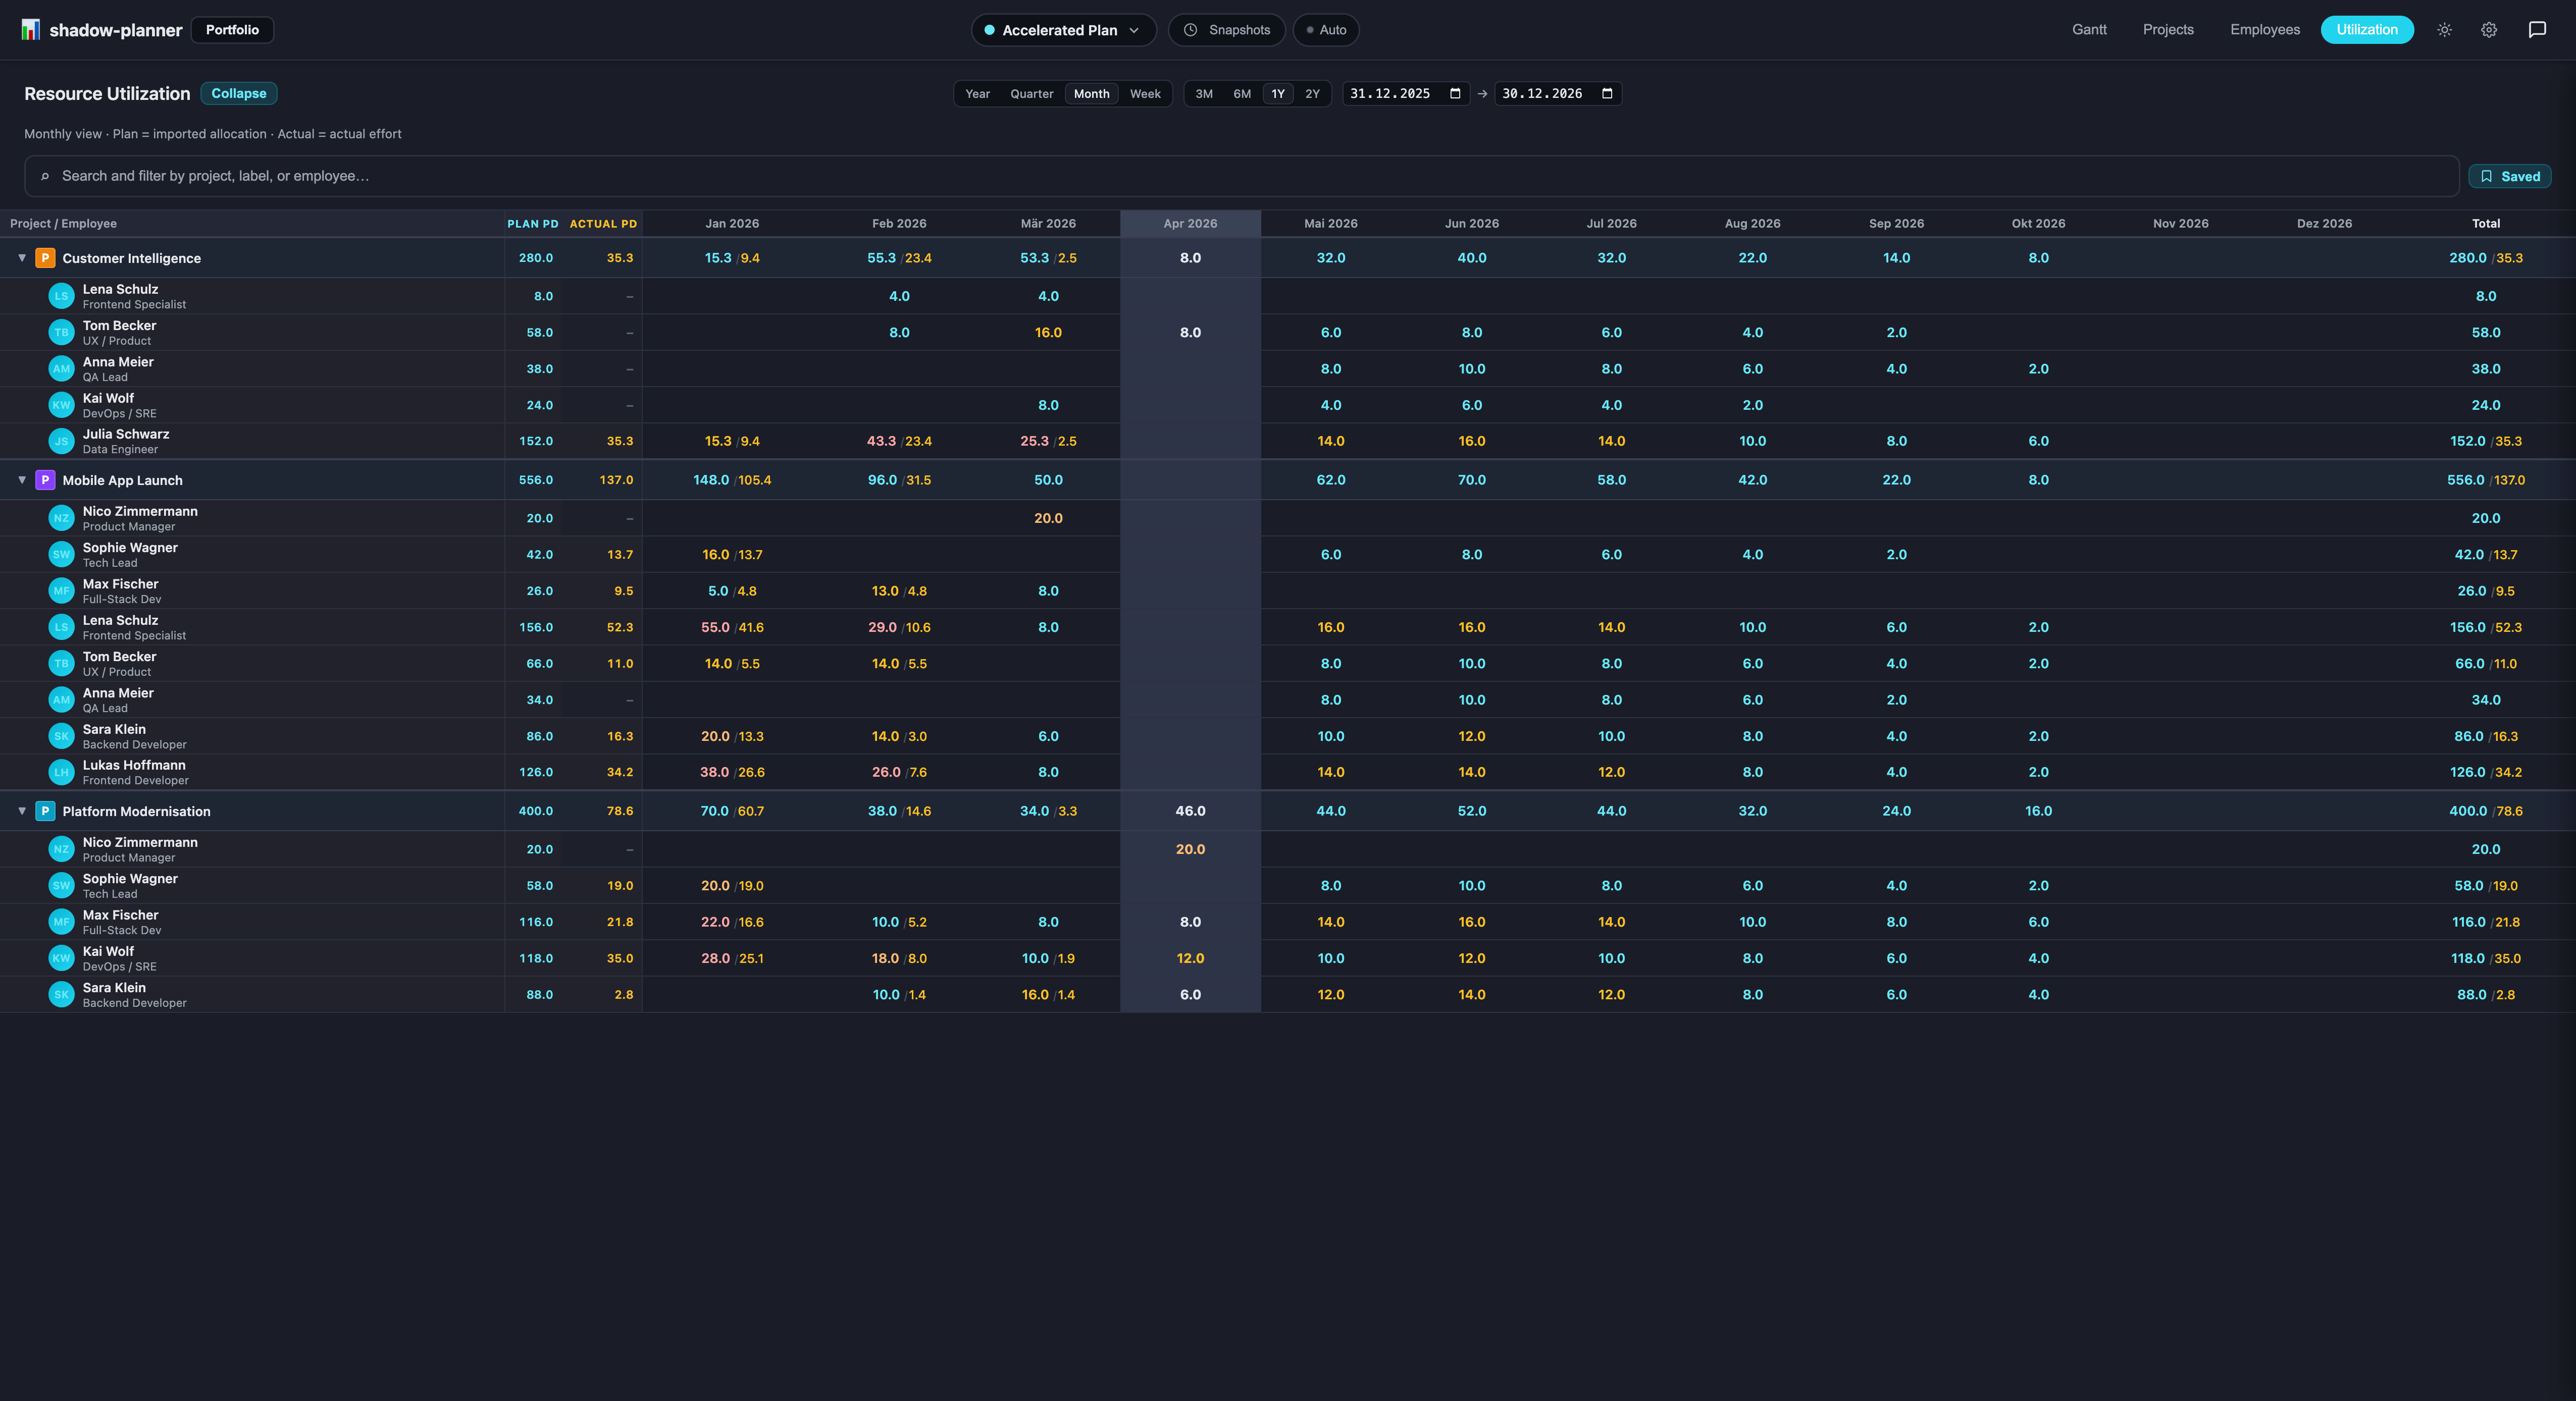This screenshot has width=2576, height=1401.
Task: Open the chat/comments icon
Action: point(2537,30)
